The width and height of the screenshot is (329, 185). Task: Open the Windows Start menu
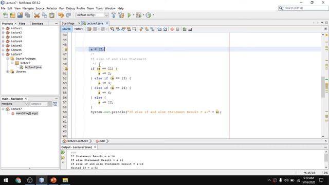(x=6, y=180)
